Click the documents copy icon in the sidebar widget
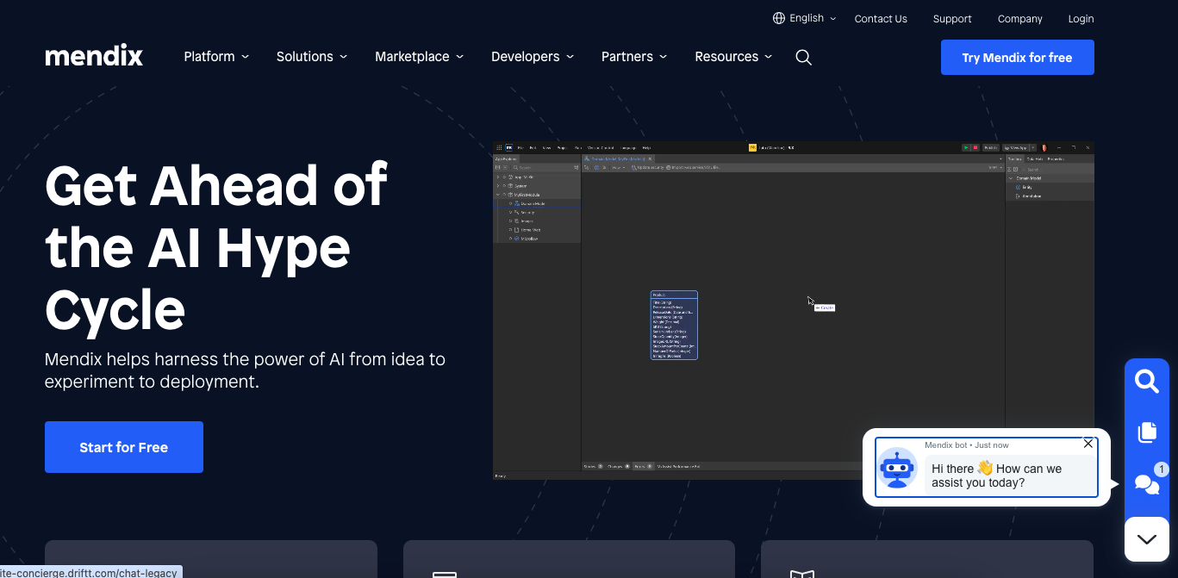The height and width of the screenshot is (578, 1178). (x=1146, y=432)
